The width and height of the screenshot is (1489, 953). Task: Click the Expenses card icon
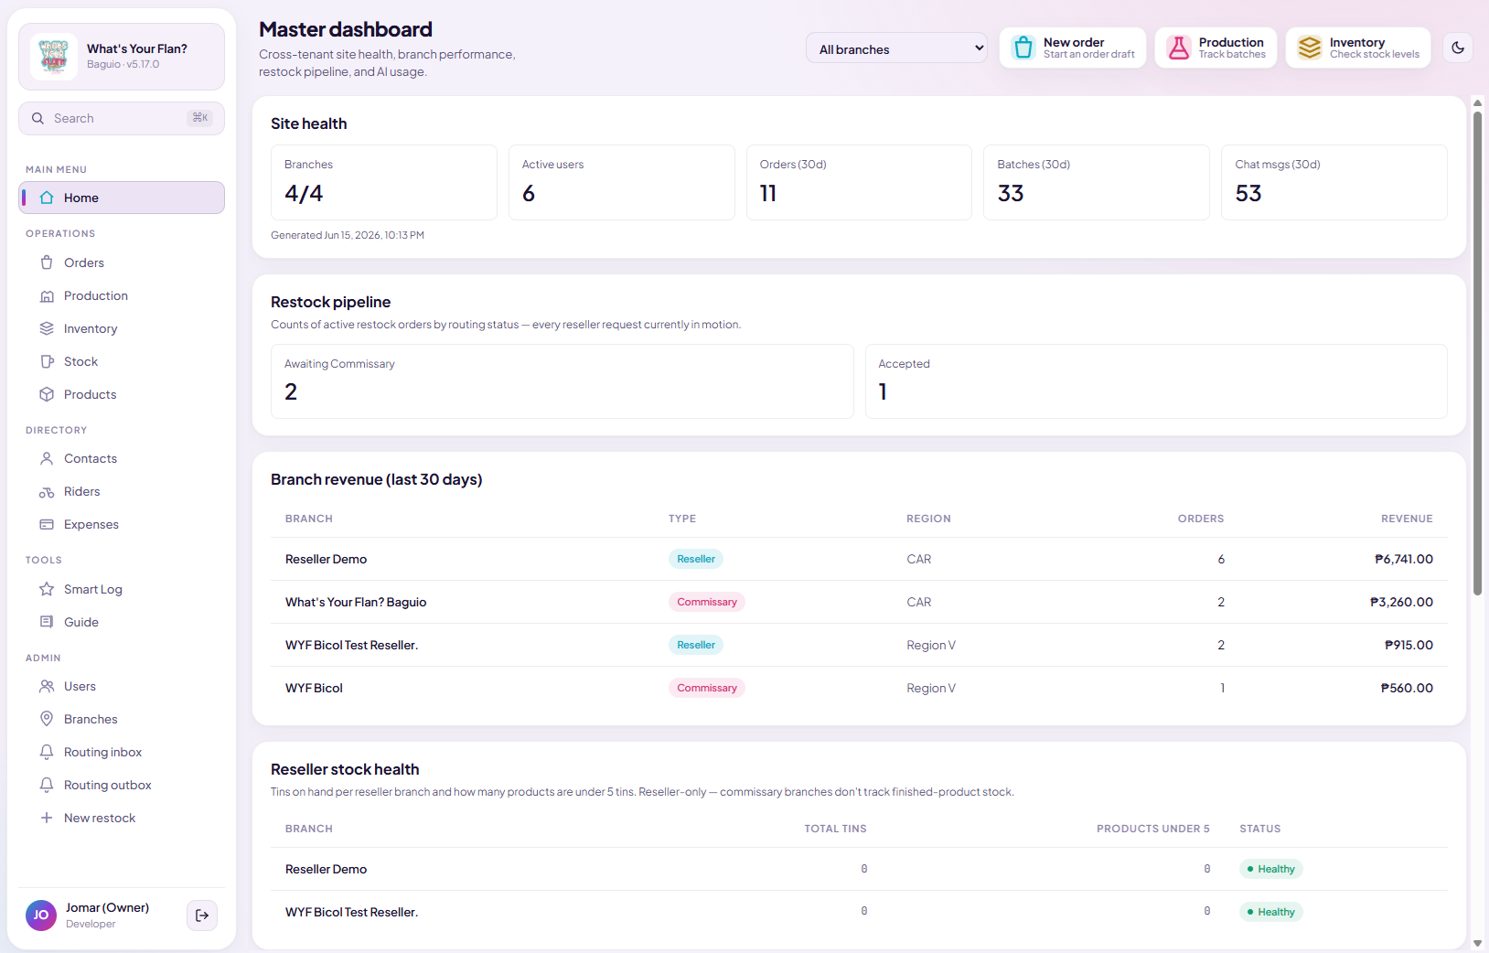pos(47,524)
